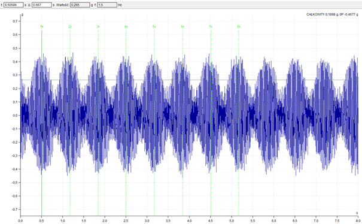
Task: Click the Hz unit label beside the frequency field
Action: [120, 5]
